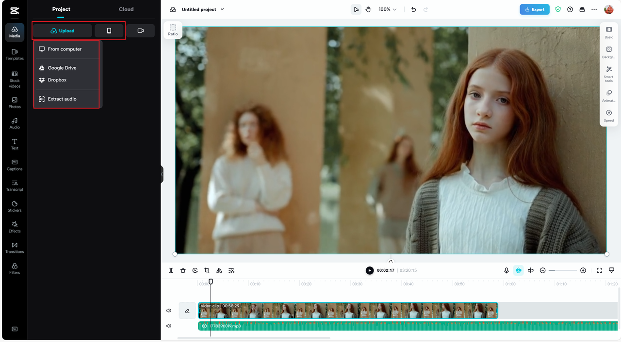This screenshot has width=621, height=342.
Task: Click the timeline crop tool
Action: pos(207,270)
